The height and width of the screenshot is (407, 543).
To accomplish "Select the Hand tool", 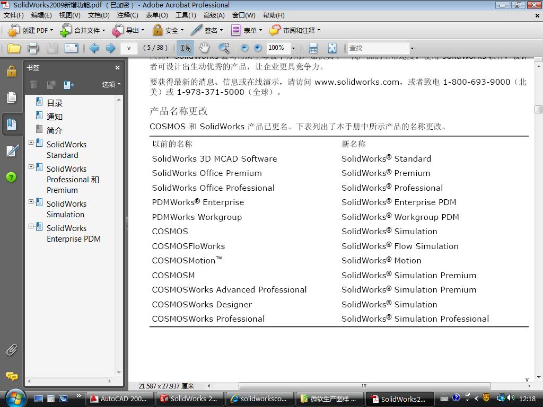I will 204,48.
